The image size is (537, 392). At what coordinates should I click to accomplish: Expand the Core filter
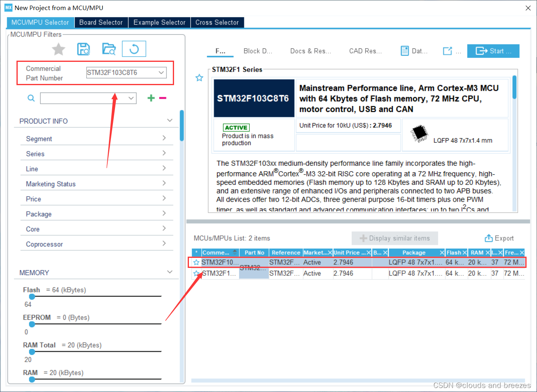click(x=164, y=229)
